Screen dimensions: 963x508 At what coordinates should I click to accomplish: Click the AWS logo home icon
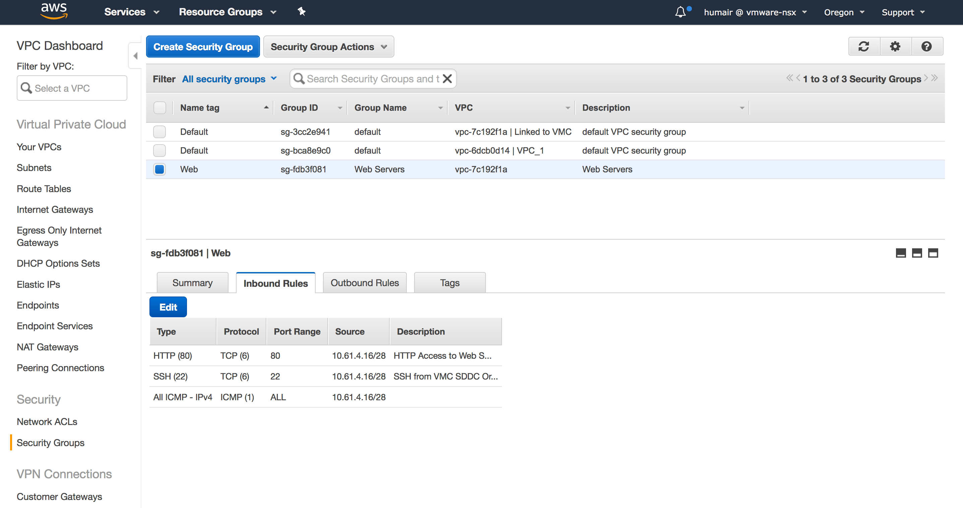coord(54,11)
